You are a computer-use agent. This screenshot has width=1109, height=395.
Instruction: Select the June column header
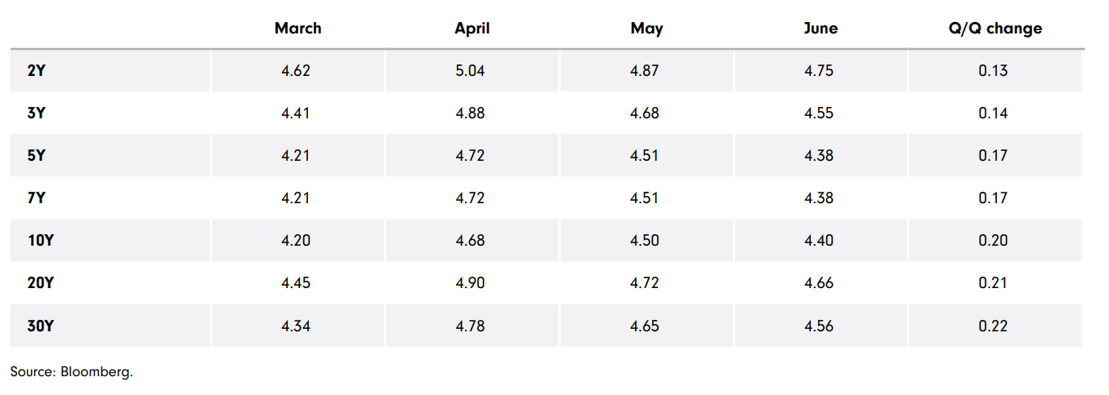[821, 29]
